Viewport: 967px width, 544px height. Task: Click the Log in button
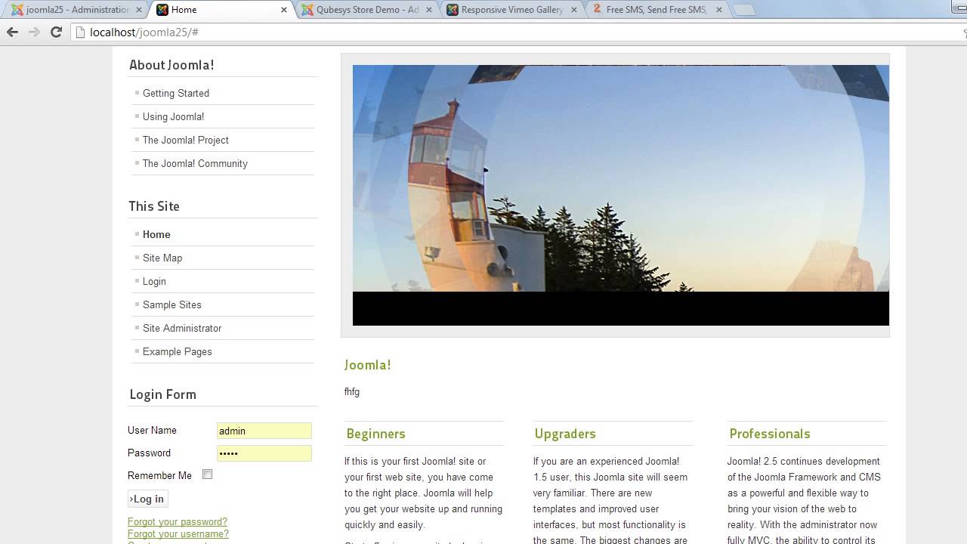pyautogui.click(x=147, y=499)
